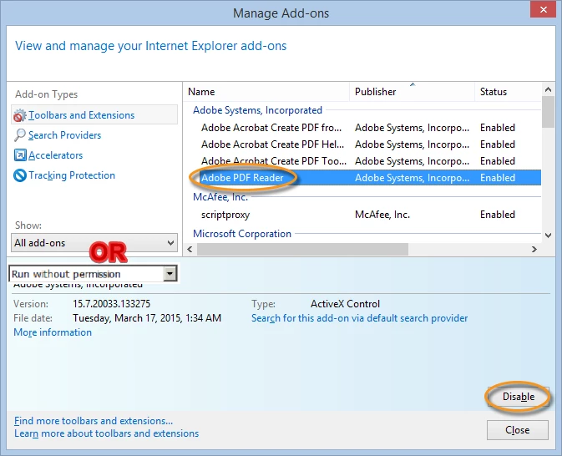
Task: Click the ActiveX Control type value
Action: tap(345, 304)
